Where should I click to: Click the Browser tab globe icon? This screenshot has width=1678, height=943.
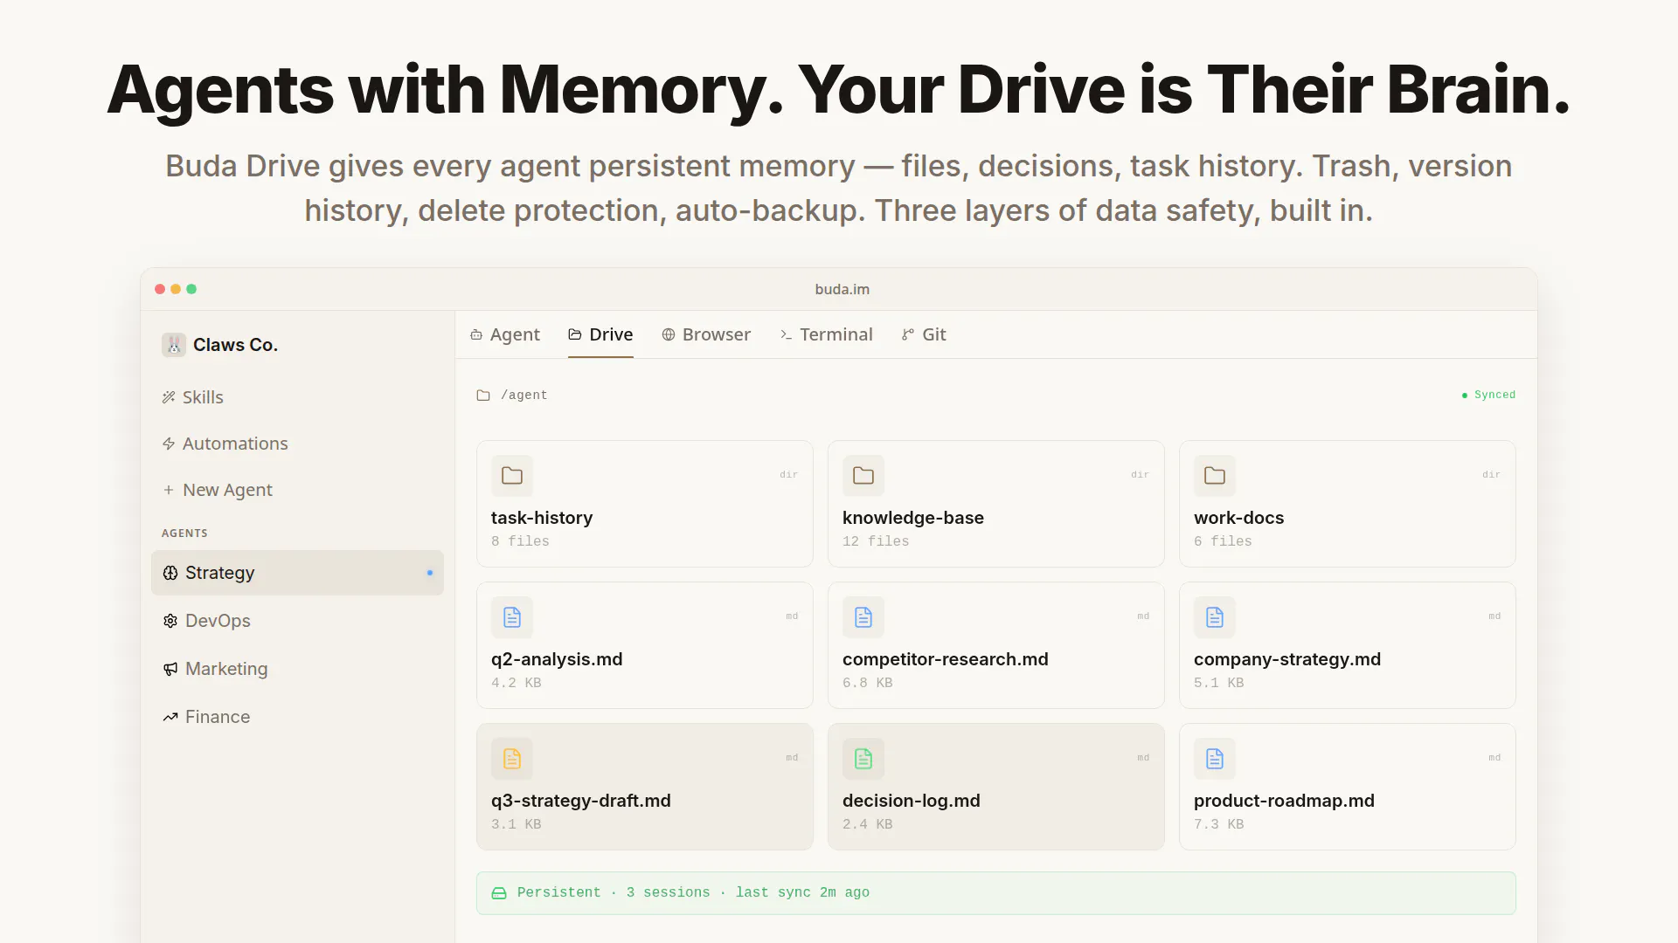pos(669,334)
